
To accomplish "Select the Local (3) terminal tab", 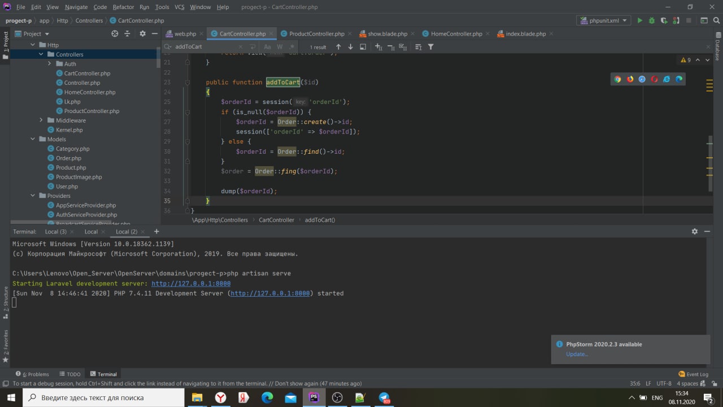I will click(x=55, y=231).
